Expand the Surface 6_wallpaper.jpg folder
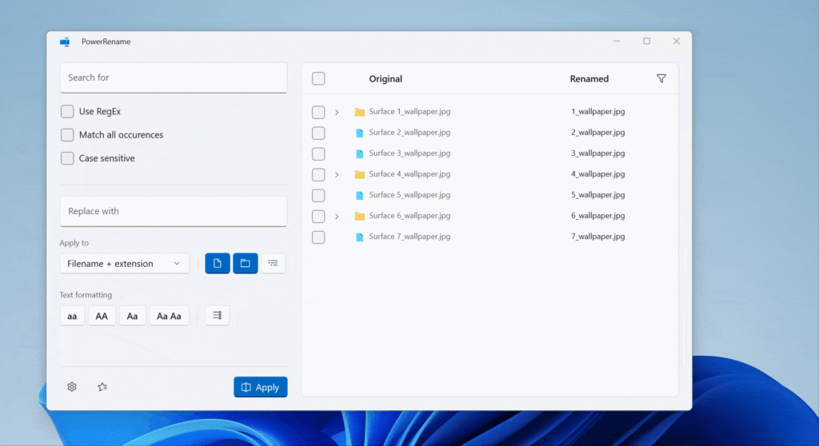Screen dimensions: 819x446 337,217
